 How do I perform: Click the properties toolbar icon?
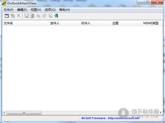(x=44, y=16)
